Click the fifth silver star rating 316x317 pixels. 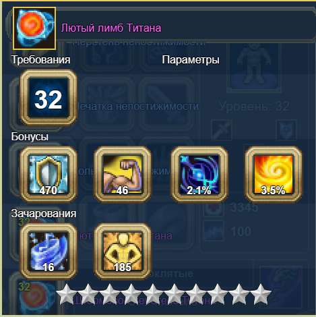coord(153,294)
